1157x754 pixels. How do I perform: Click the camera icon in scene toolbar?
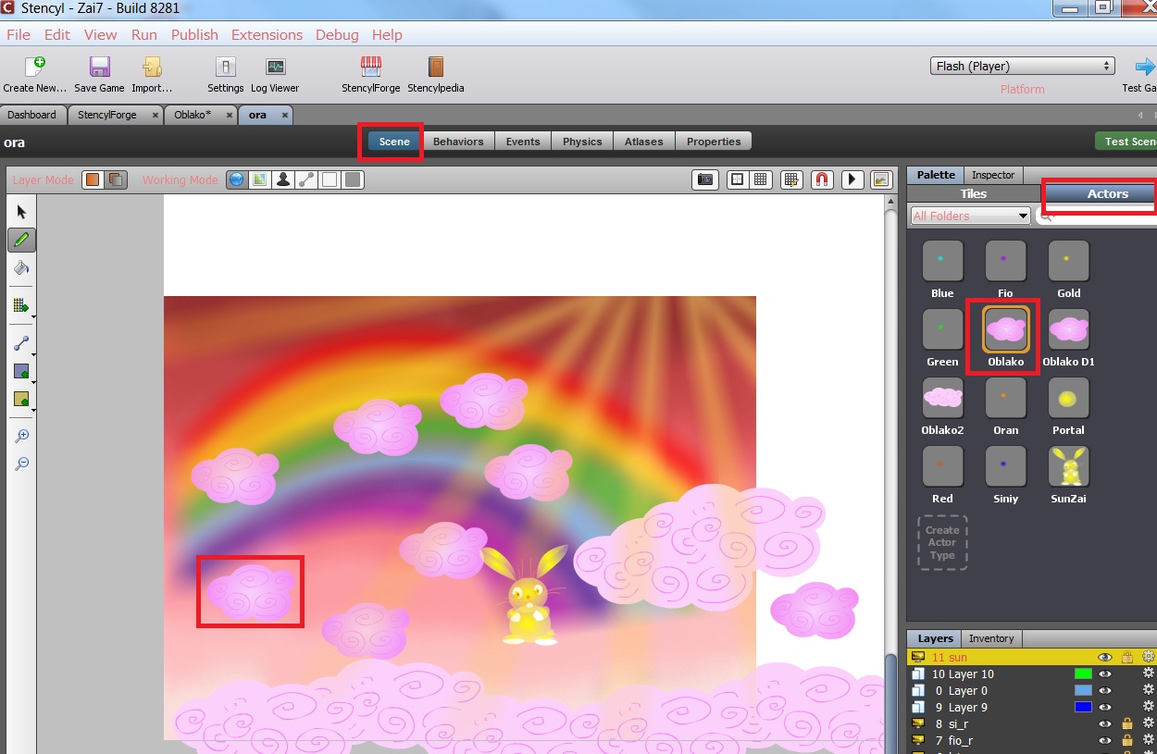point(705,179)
